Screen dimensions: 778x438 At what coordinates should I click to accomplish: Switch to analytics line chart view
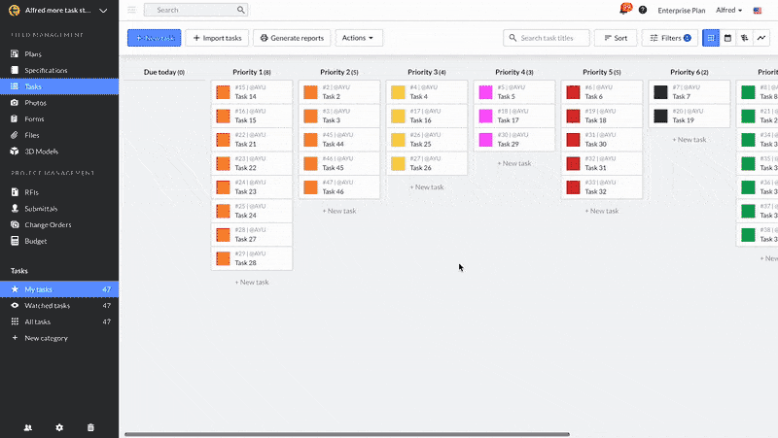(x=761, y=38)
